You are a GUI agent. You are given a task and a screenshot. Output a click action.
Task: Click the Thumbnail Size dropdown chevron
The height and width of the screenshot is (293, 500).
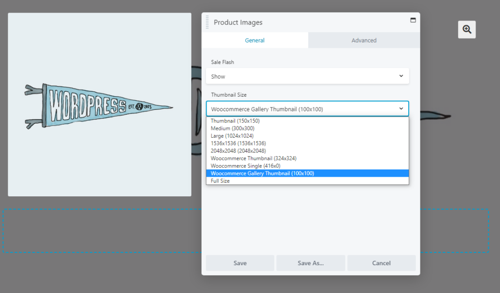click(x=401, y=108)
